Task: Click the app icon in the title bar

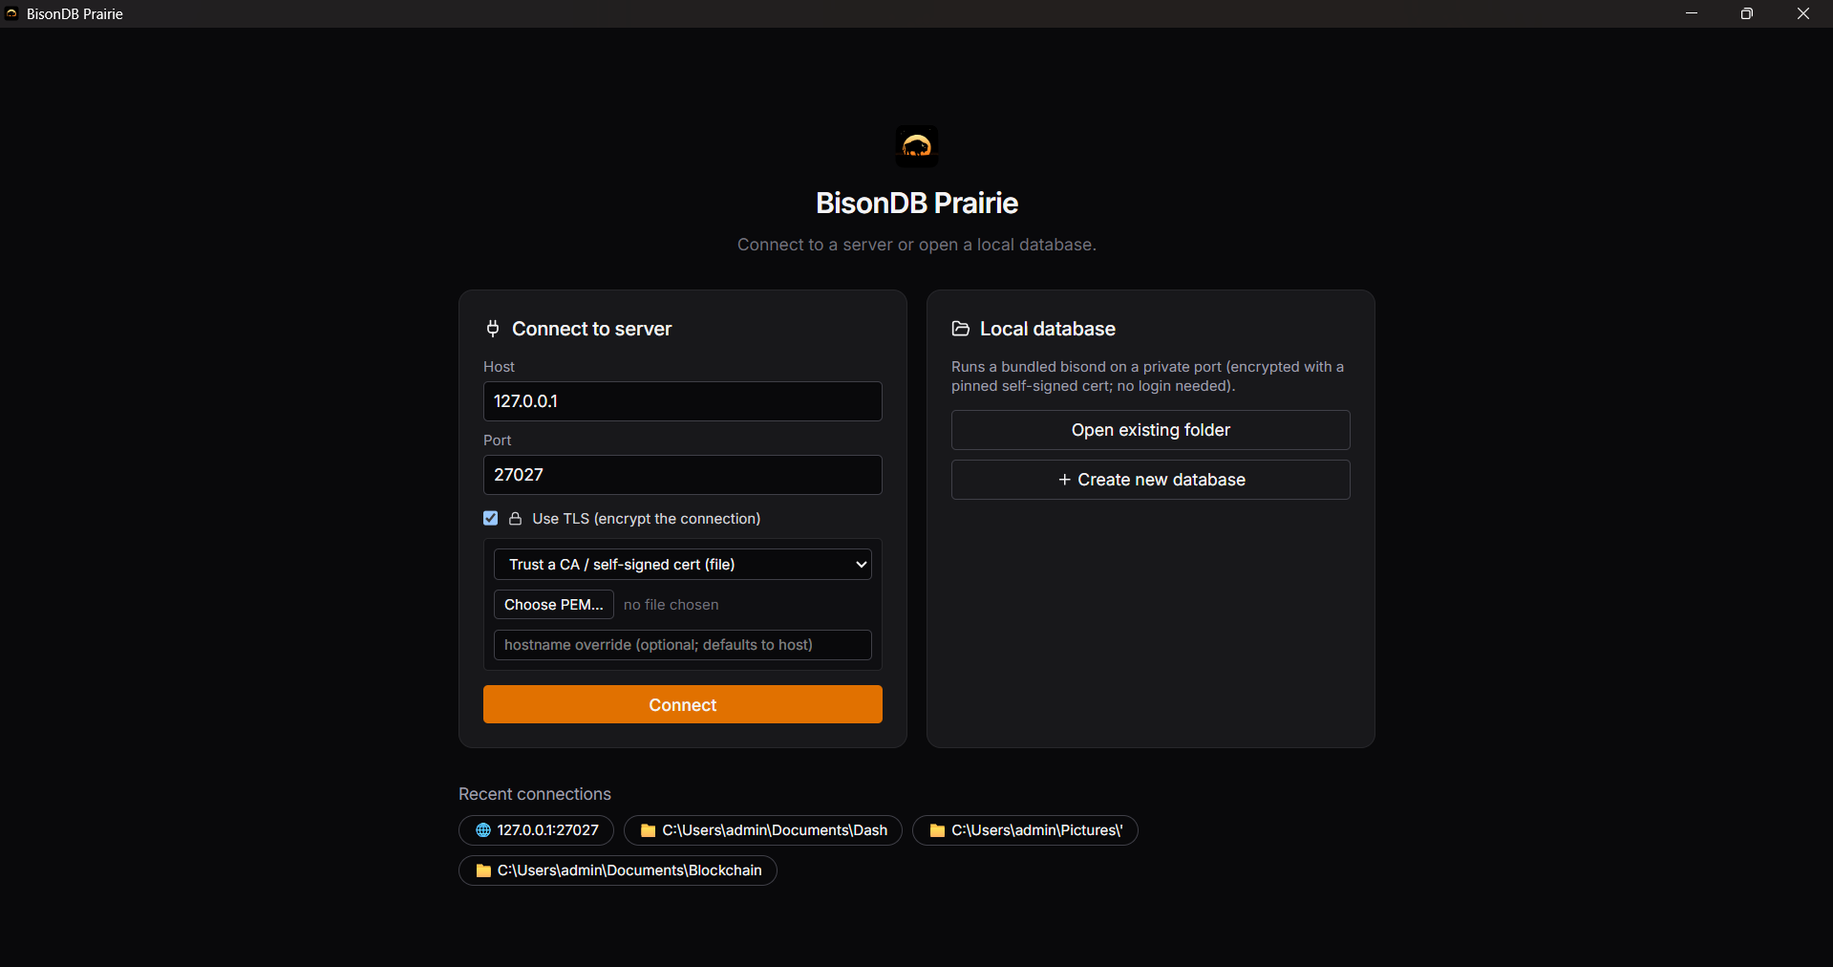Action: click(x=11, y=13)
